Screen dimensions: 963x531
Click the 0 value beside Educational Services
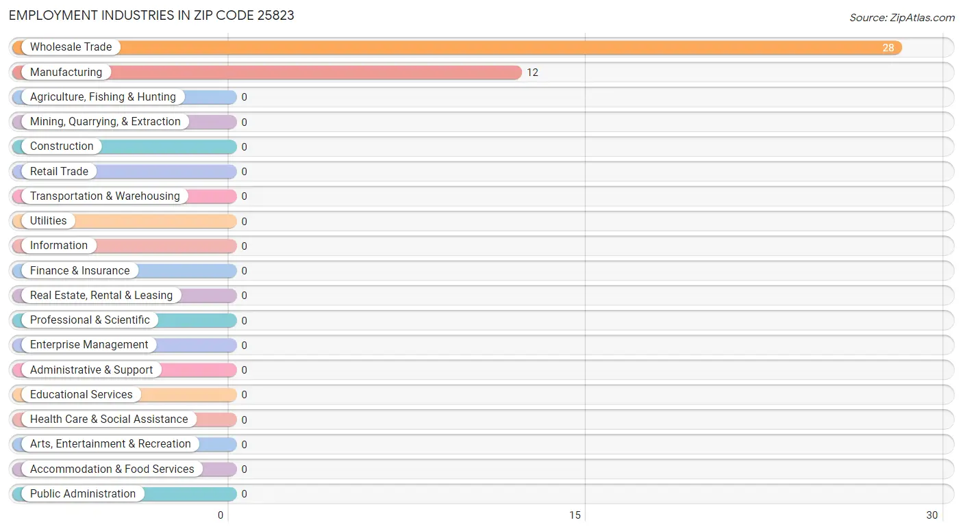click(x=244, y=395)
